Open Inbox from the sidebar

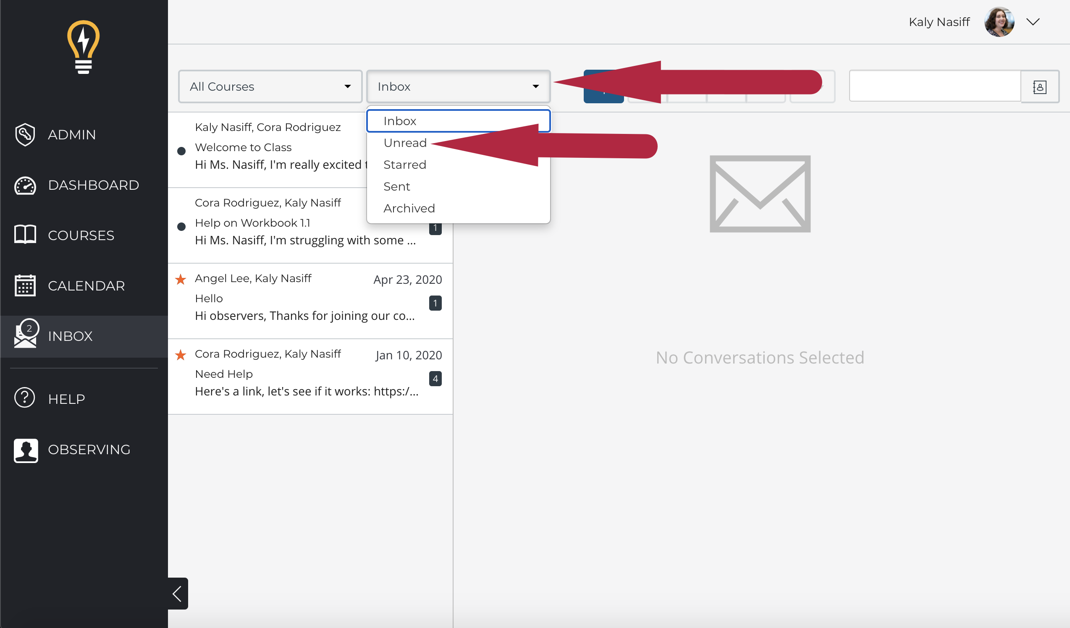pos(84,336)
